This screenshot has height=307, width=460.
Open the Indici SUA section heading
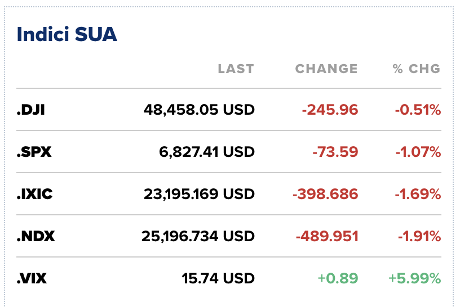pyautogui.click(x=67, y=35)
